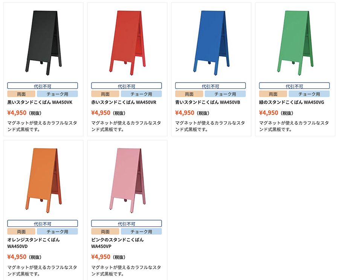This screenshot has width=339, height=280.
Task: Open the black stand chalkboard product image
Action: point(43,43)
